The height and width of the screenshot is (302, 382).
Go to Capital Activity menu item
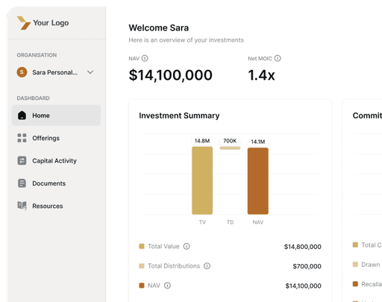tap(56, 160)
